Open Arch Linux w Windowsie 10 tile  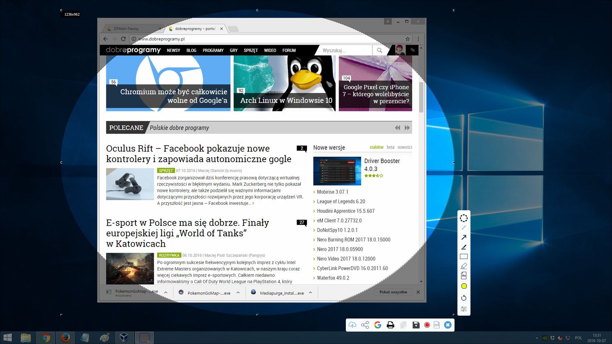point(285,83)
